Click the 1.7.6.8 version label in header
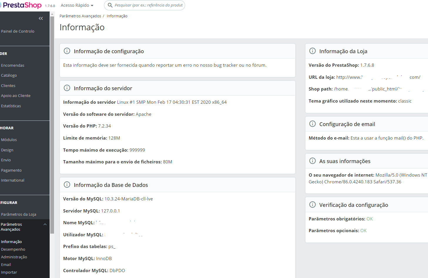The height and width of the screenshot is (278, 428). (x=50, y=6)
